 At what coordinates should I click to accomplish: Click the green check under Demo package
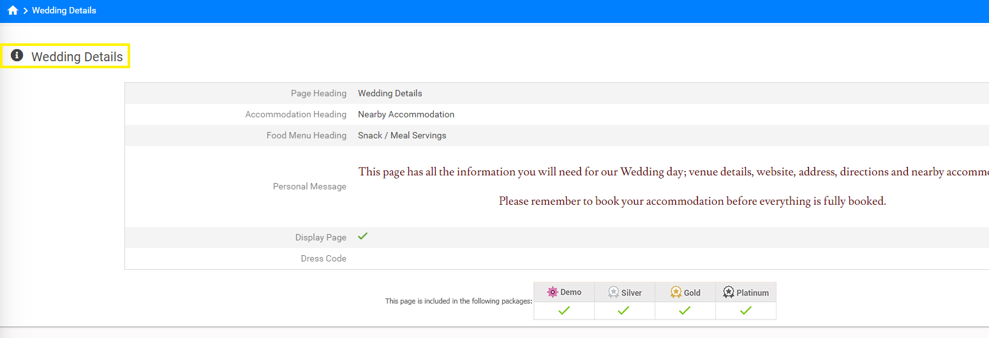[x=564, y=311]
